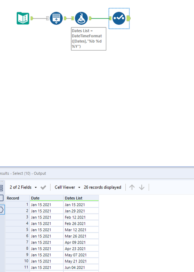194x272 pixels.
Task: Click record number 11 row header
Action: click(x=17, y=267)
